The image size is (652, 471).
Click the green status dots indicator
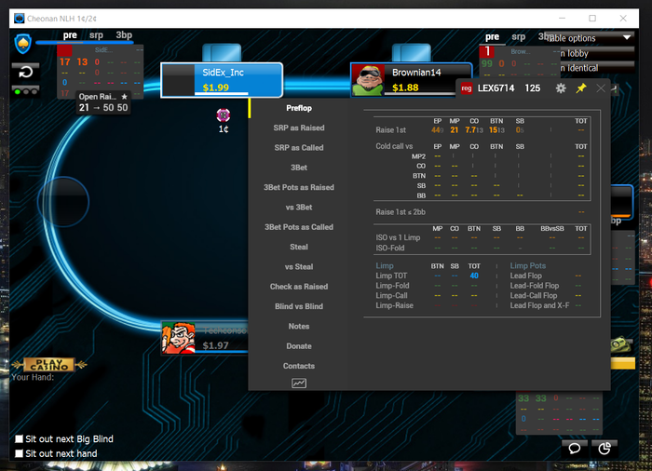(26, 91)
